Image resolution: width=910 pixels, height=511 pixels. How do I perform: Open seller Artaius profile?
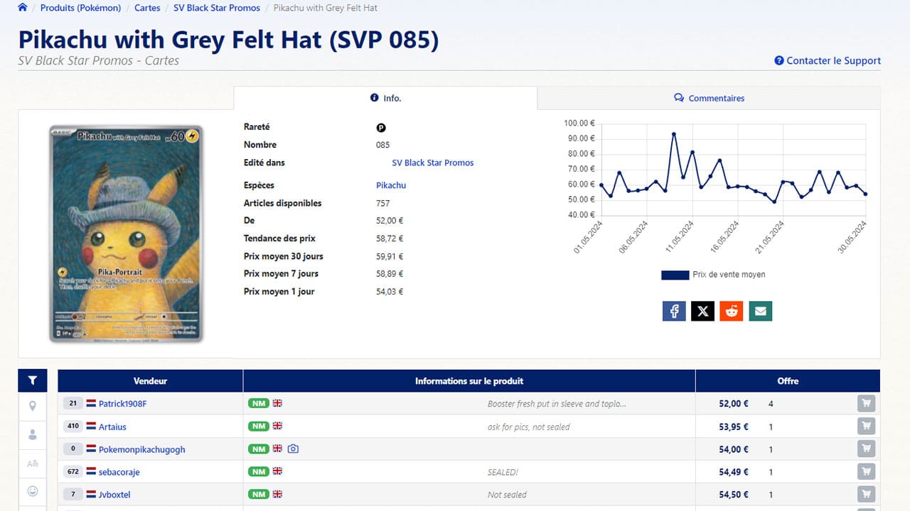pos(112,427)
